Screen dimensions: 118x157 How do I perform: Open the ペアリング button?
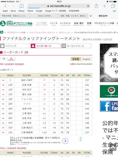tap(15, 46)
